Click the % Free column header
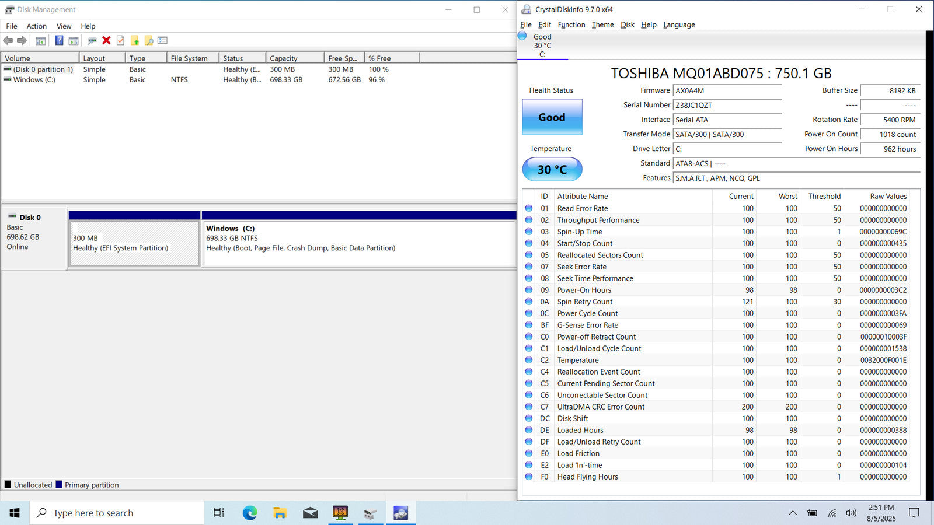This screenshot has width=934, height=525. 392,58
